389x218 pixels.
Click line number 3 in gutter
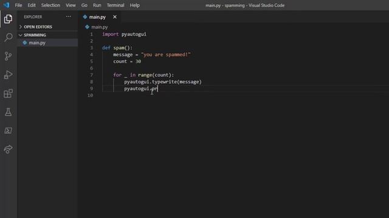tap(91, 48)
